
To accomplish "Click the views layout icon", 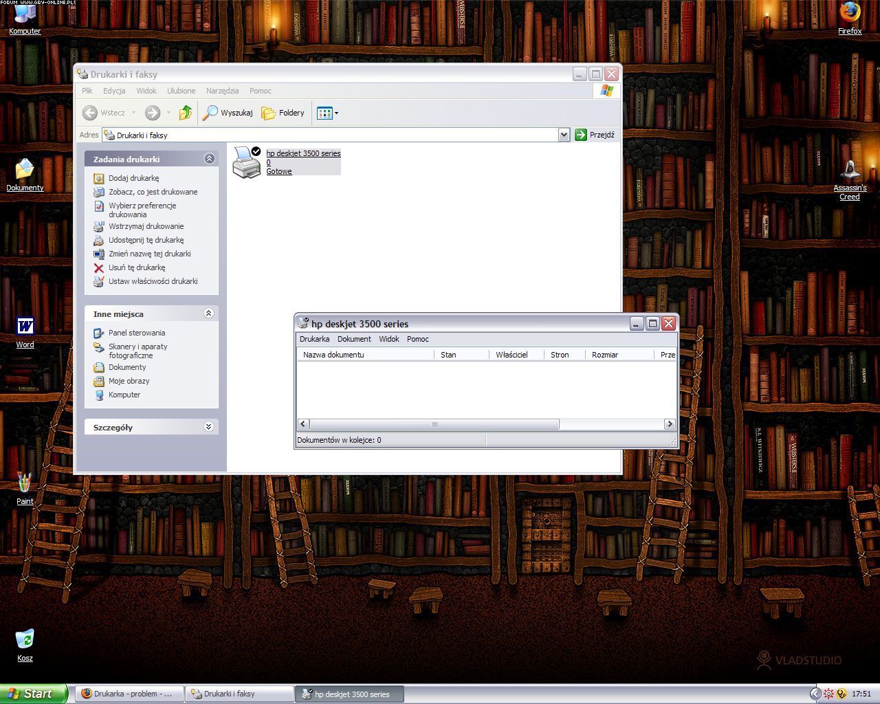I will pos(324,113).
